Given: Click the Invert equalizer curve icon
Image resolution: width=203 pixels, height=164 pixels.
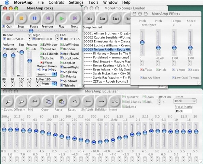Looking at the screenshot, I should (x=115, y=101).
